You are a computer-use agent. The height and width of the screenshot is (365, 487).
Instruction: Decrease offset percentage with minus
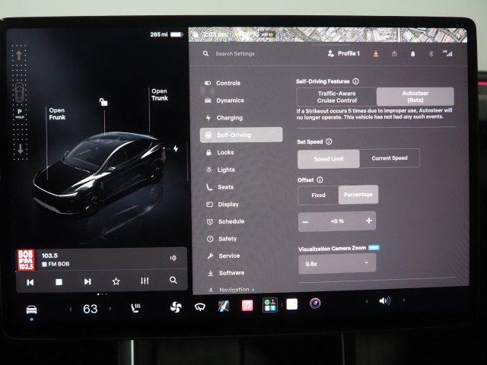[x=306, y=221]
